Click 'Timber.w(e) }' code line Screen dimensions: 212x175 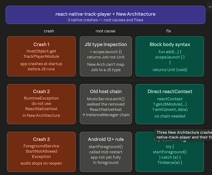coord(170,162)
